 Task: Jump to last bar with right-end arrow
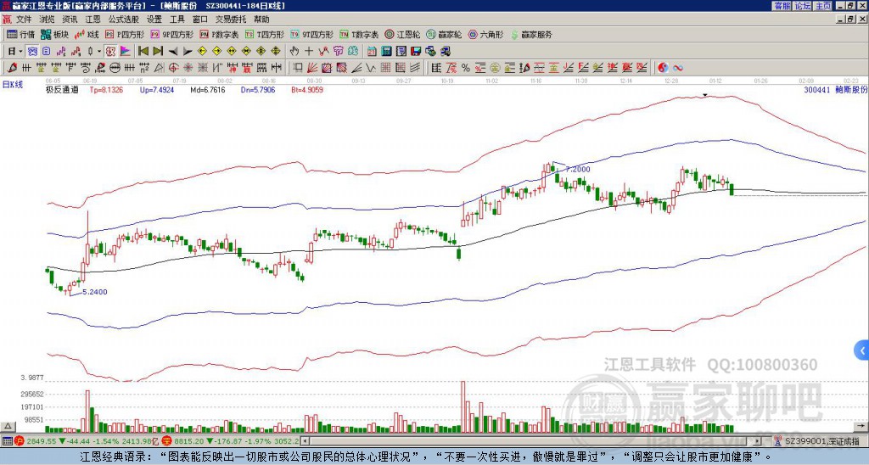158,52
